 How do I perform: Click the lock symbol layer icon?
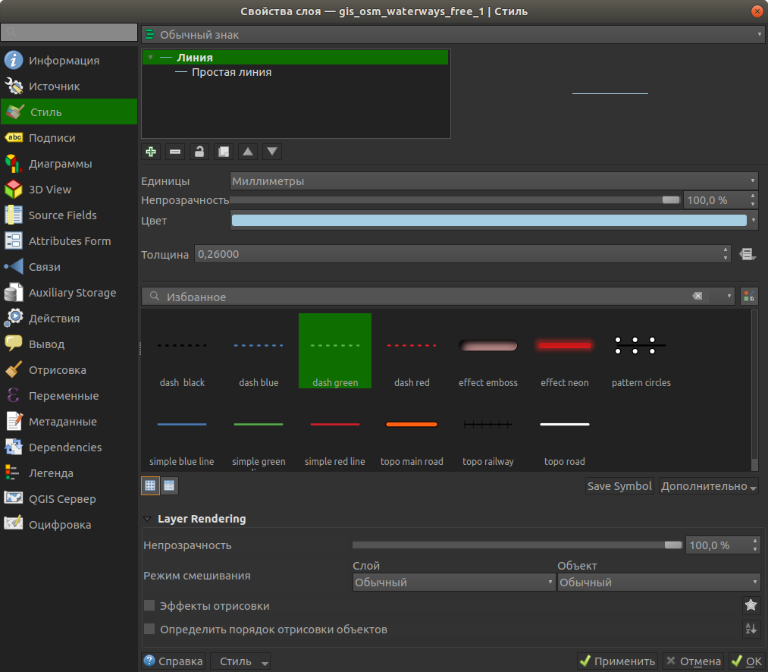click(x=199, y=152)
